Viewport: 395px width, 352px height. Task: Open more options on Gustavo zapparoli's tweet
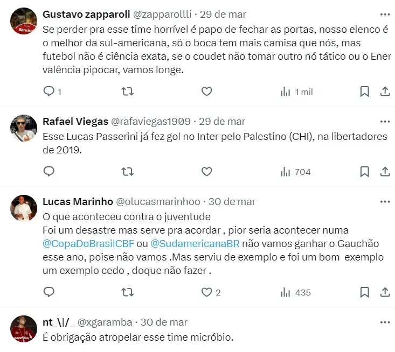tap(385, 13)
